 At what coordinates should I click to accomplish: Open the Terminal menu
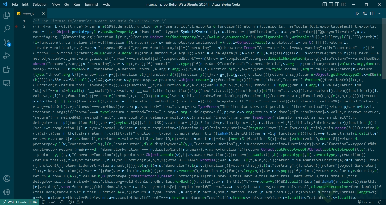pyautogui.click(x=91, y=4)
